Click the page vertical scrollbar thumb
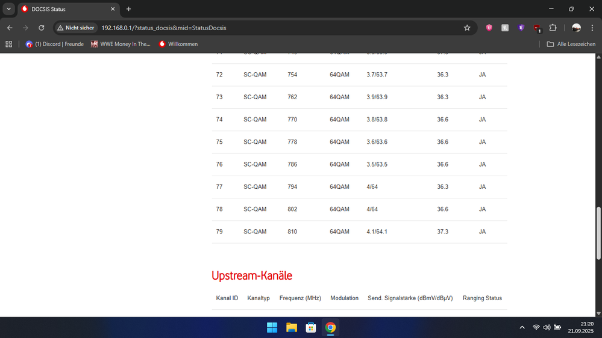This screenshot has width=602, height=338. (x=598, y=233)
